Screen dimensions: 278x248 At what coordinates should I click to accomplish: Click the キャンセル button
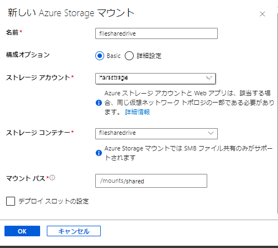tap(74, 231)
